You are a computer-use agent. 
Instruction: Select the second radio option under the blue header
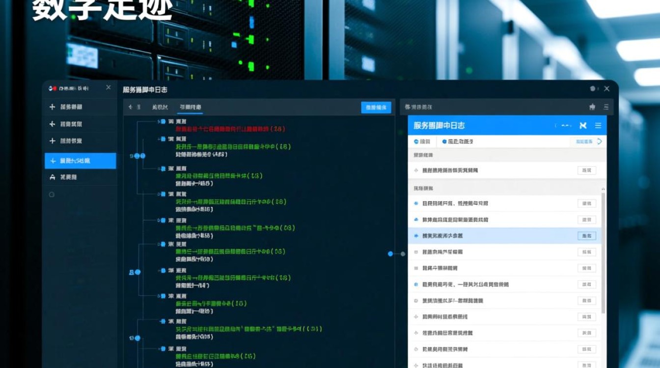click(x=444, y=141)
